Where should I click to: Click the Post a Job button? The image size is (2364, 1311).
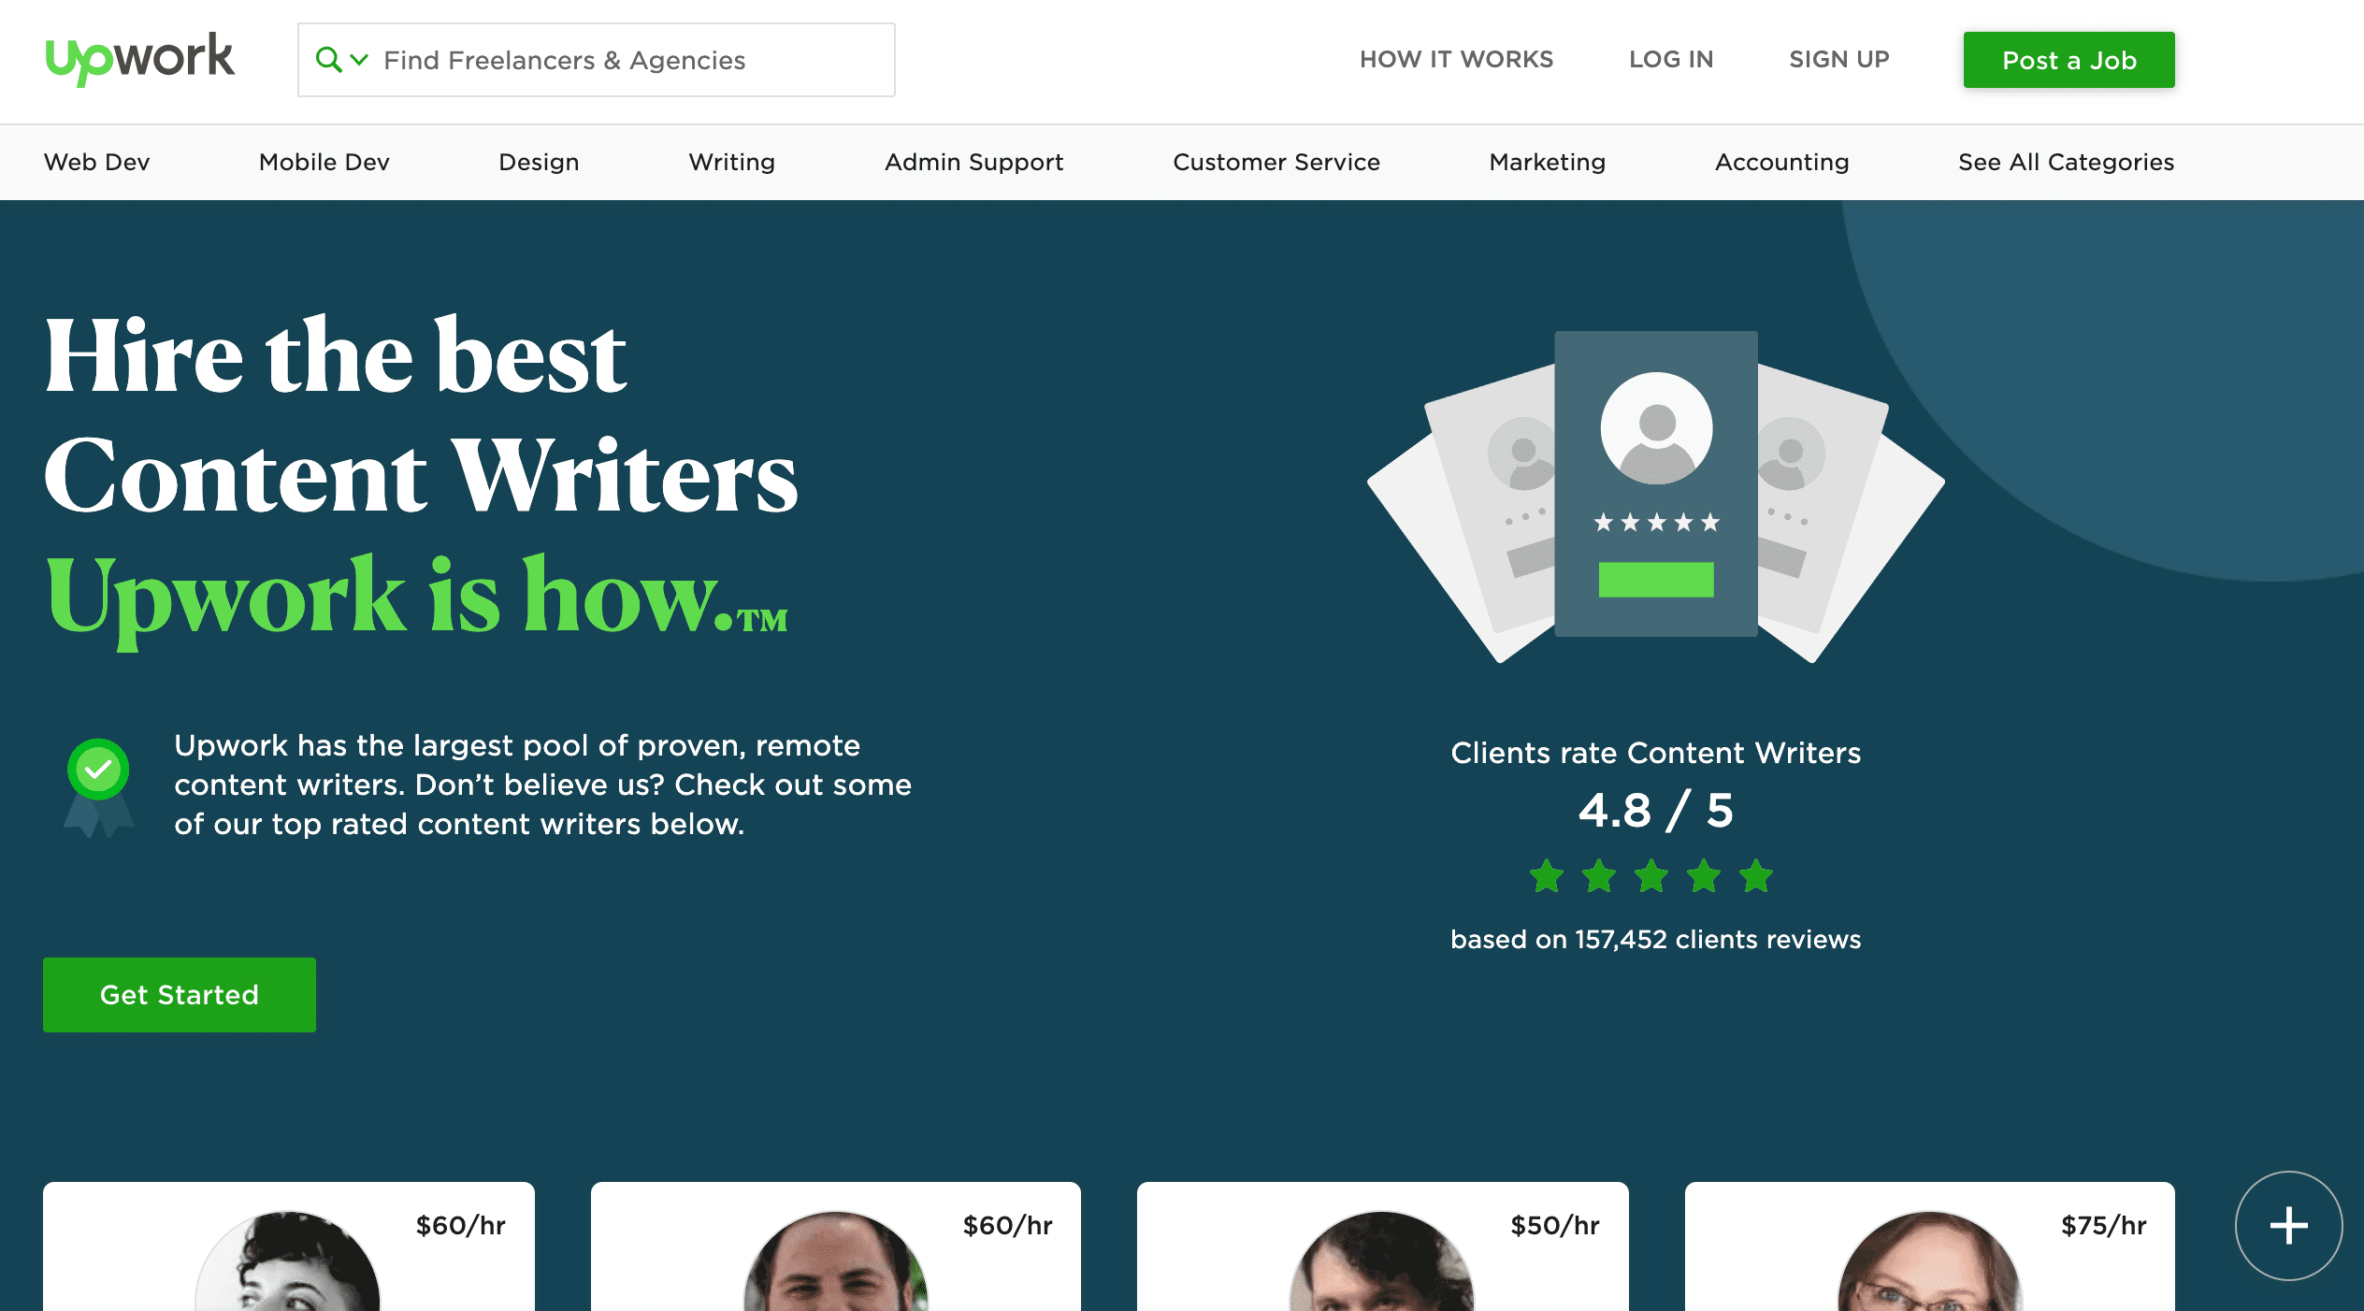click(2070, 60)
